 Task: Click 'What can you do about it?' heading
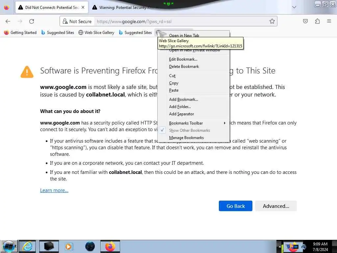[x=70, y=111]
